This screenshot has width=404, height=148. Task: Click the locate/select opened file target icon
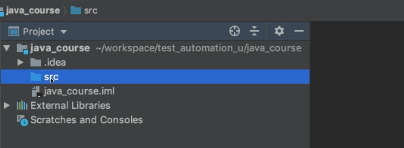[x=234, y=31]
